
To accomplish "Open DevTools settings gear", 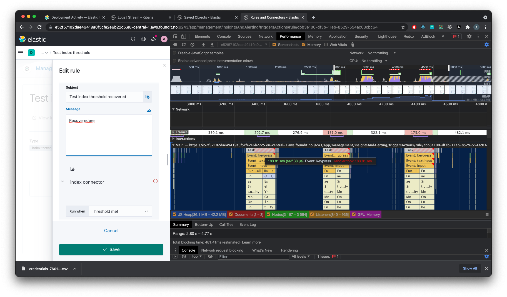I will [469, 36].
